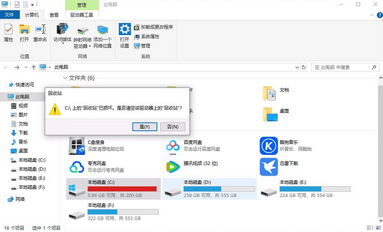
Task: Click 此电脑 in the address bar
Action: coord(61,67)
